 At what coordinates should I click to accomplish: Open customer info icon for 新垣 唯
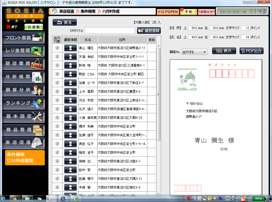click(70, 65)
